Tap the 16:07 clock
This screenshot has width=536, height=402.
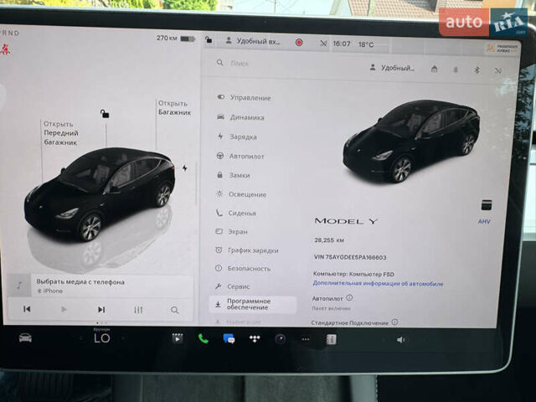tap(342, 44)
